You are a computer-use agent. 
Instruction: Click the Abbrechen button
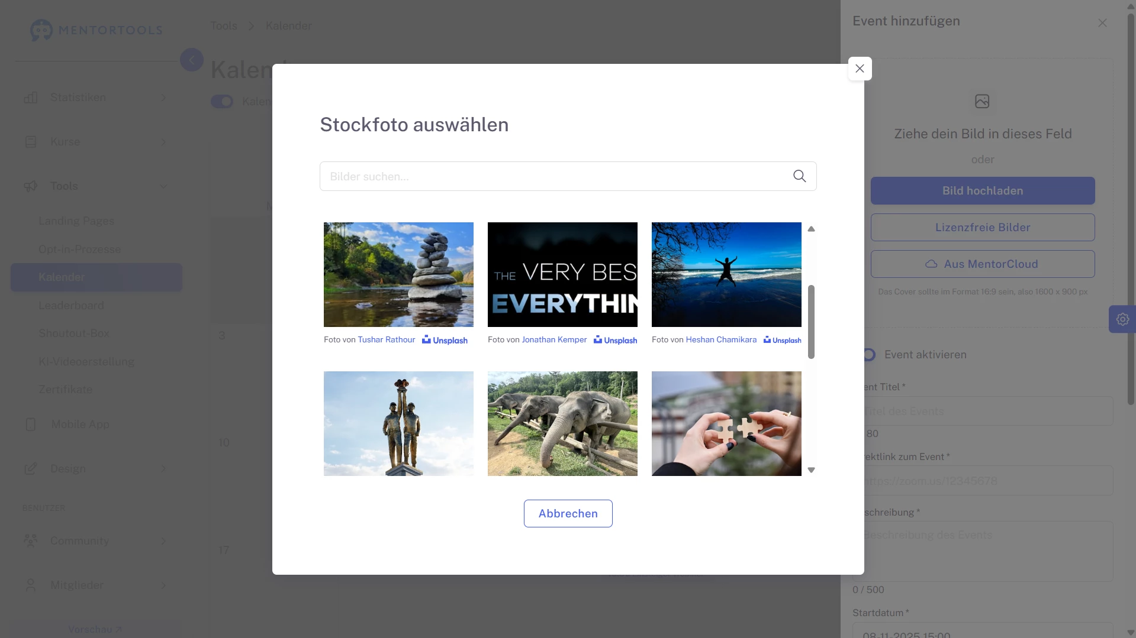coord(568,514)
